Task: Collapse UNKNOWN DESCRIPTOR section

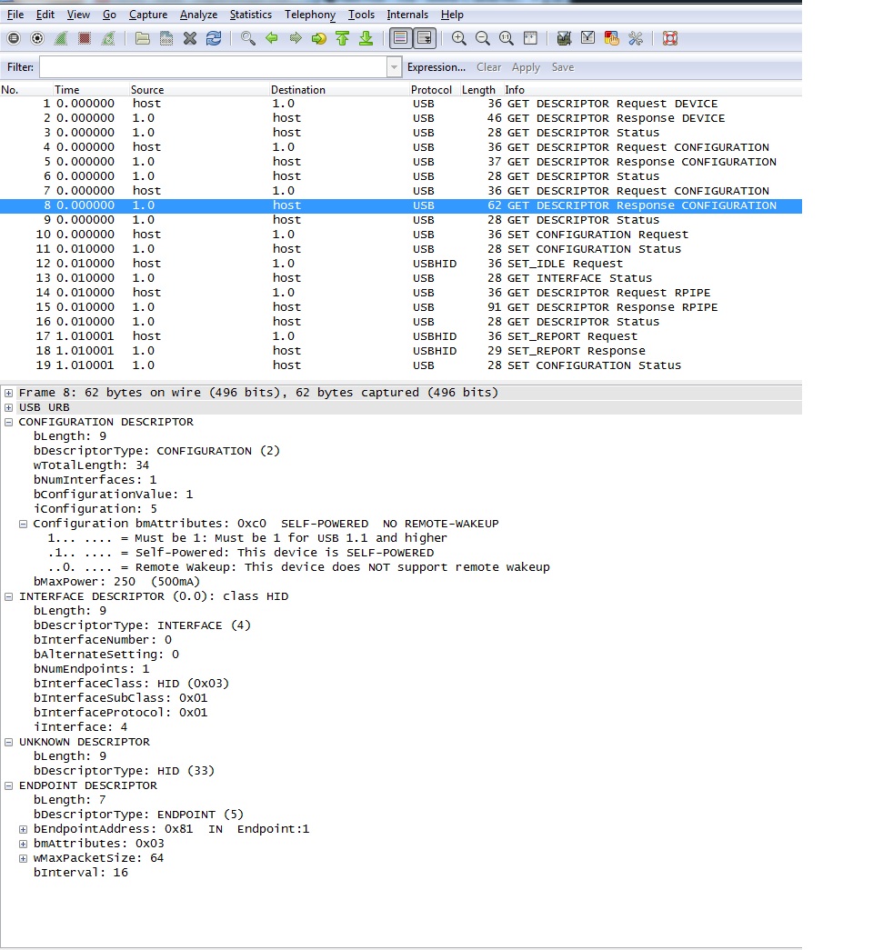Action: click(8, 742)
